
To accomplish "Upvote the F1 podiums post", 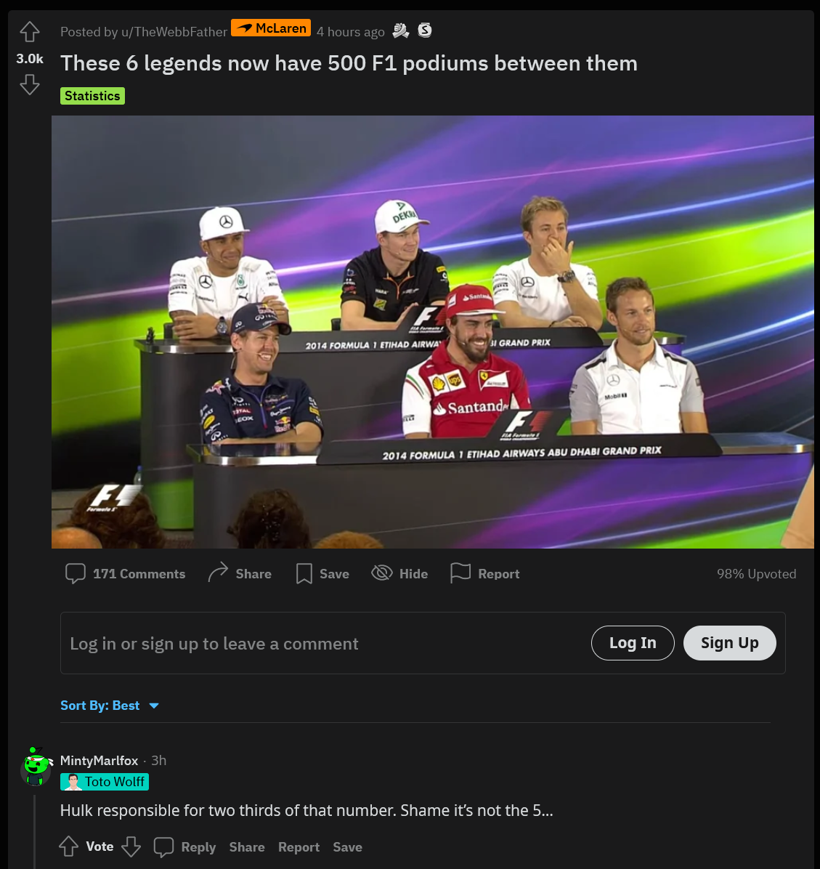I will point(29,31).
